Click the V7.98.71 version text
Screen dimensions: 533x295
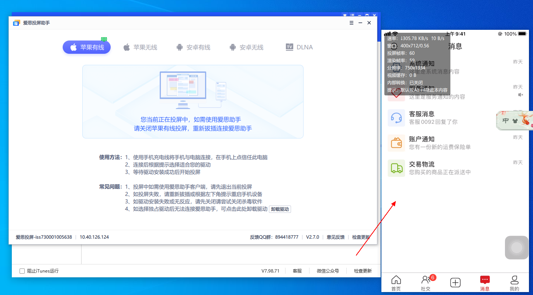pos(270,271)
